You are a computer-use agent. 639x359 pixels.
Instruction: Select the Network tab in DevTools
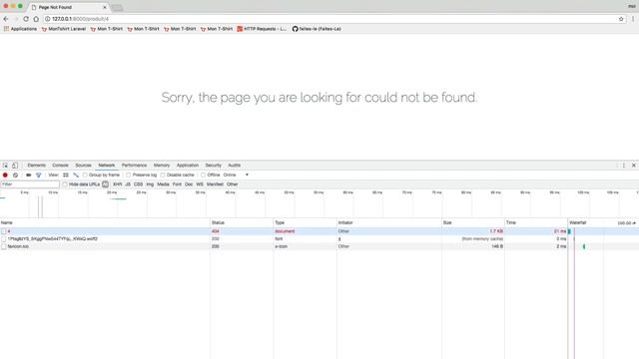pos(107,166)
